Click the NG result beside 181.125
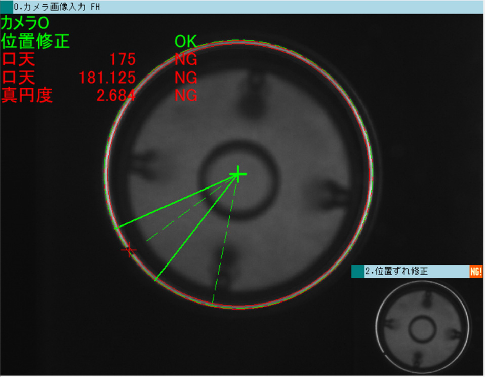This screenshot has height=377, width=486. pyautogui.click(x=186, y=78)
